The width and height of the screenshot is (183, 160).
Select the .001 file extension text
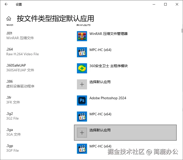pos(9,33)
